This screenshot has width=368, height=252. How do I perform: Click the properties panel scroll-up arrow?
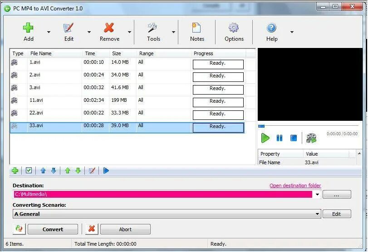tap(359, 153)
